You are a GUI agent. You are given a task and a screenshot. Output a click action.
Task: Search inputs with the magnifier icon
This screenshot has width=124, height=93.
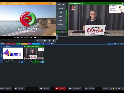52,44
